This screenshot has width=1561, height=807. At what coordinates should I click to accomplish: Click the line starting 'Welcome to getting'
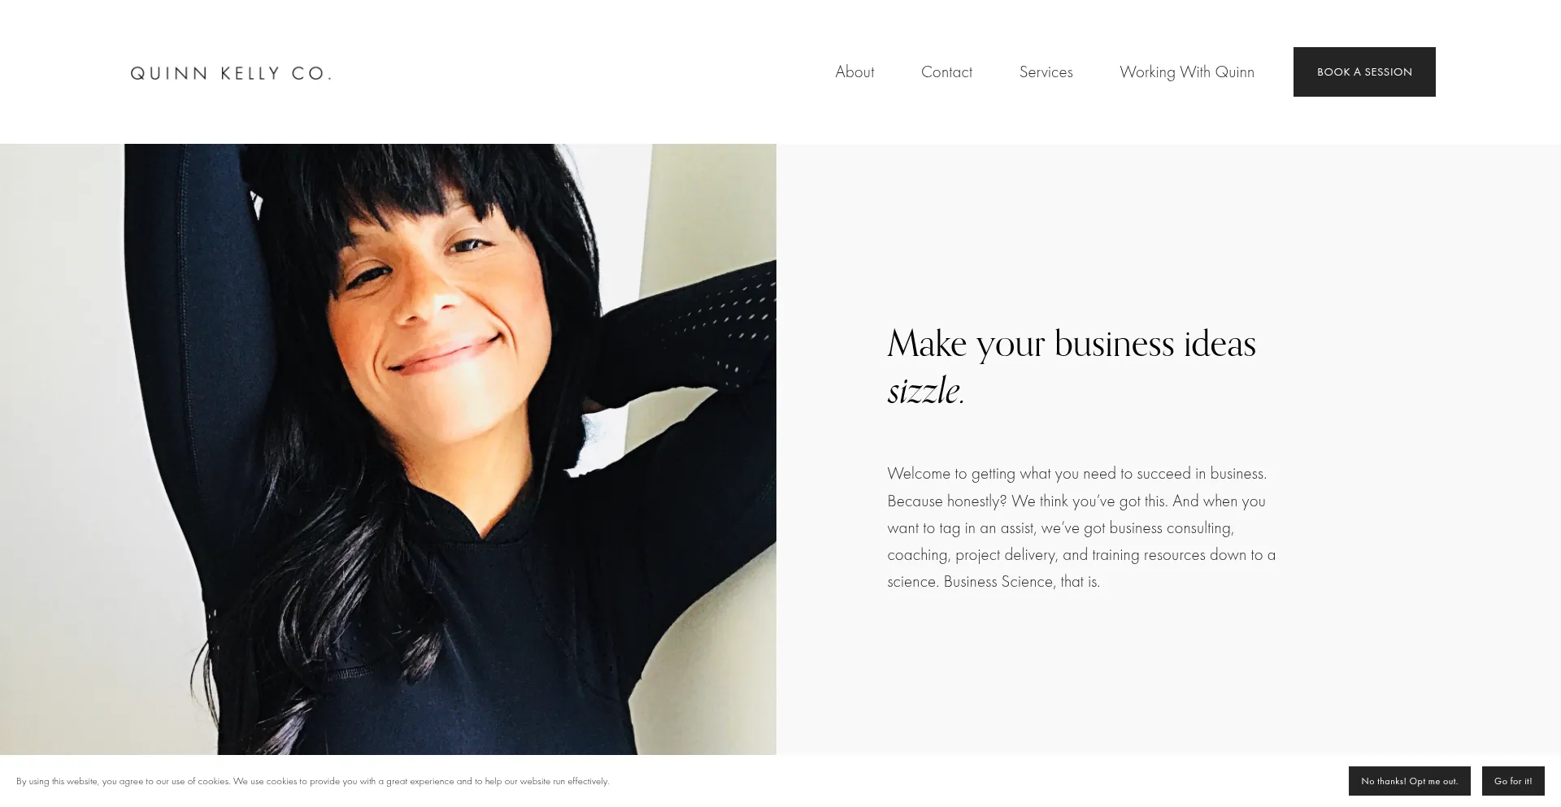(x=1076, y=473)
